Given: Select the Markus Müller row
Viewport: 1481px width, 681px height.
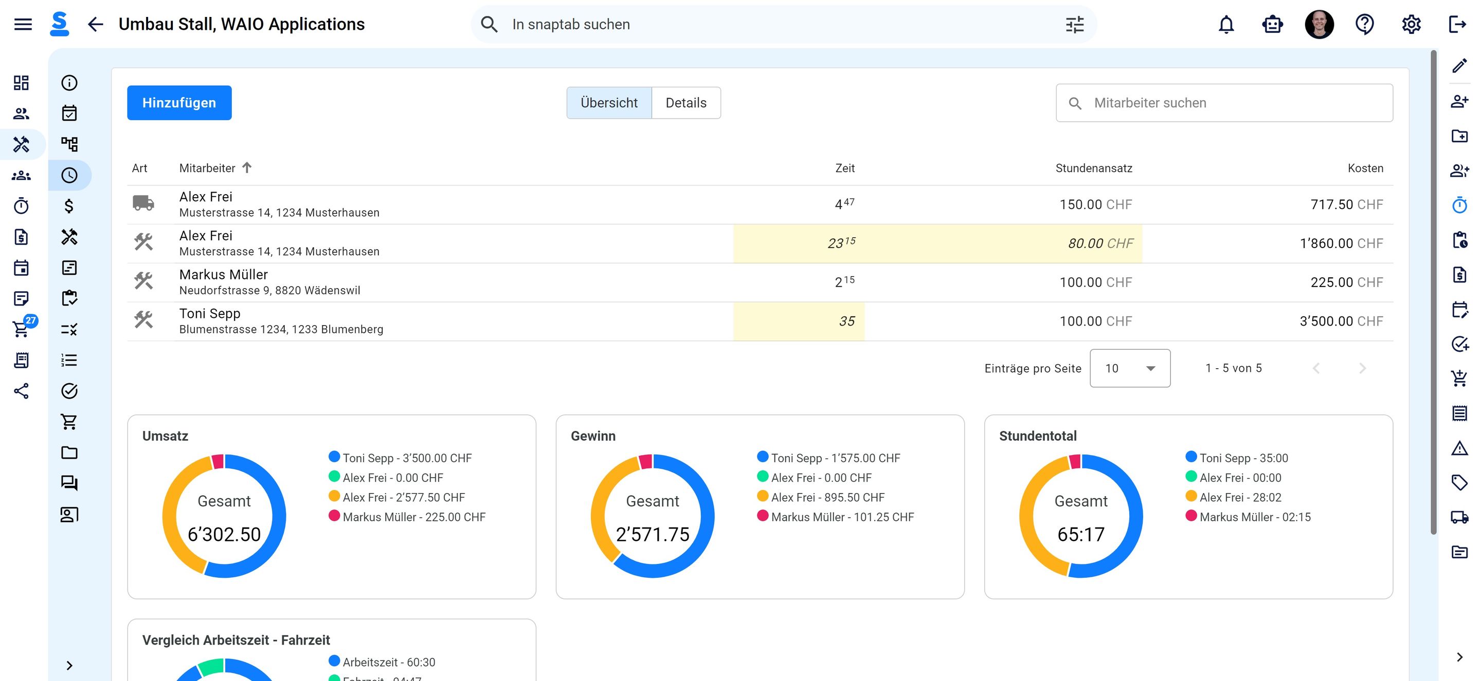Looking at the screenshot, I should pos(760,282).
